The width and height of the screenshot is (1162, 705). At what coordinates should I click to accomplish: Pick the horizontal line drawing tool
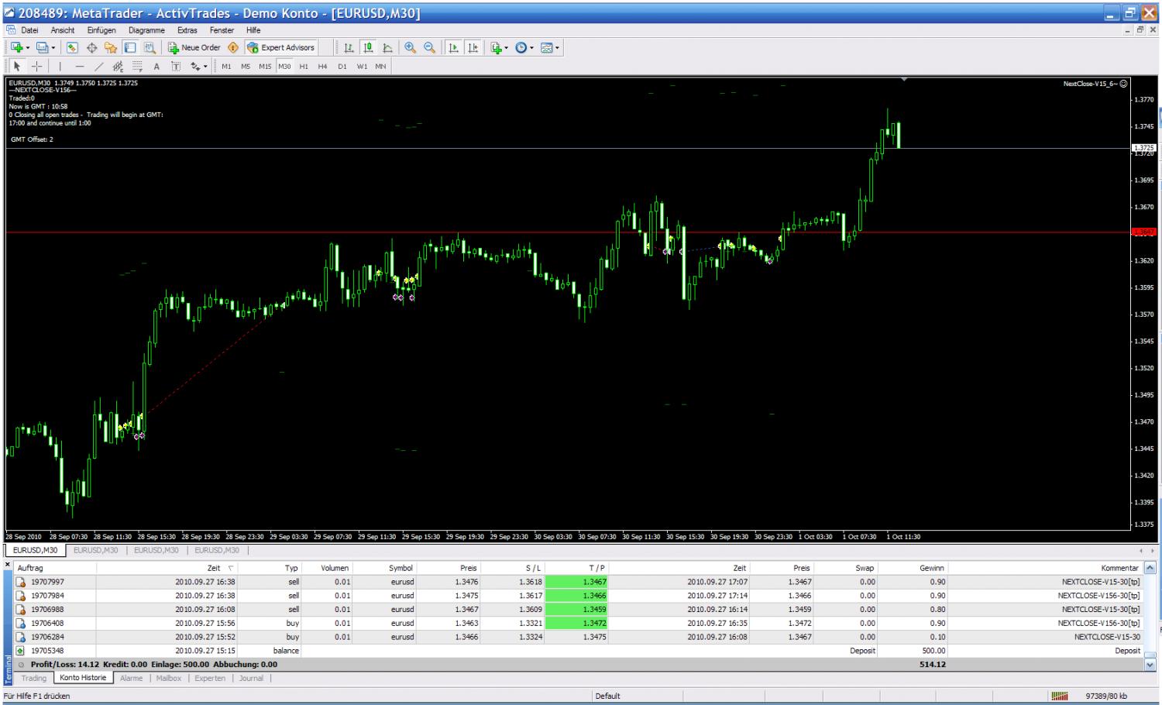click(x=79, y=67)
